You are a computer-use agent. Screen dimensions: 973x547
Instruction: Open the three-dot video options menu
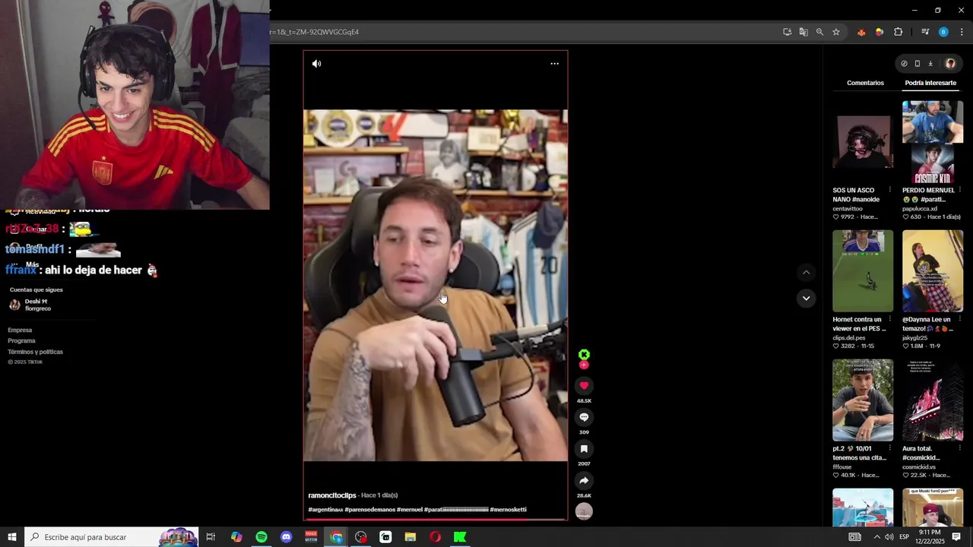click(x=554, y=64)
